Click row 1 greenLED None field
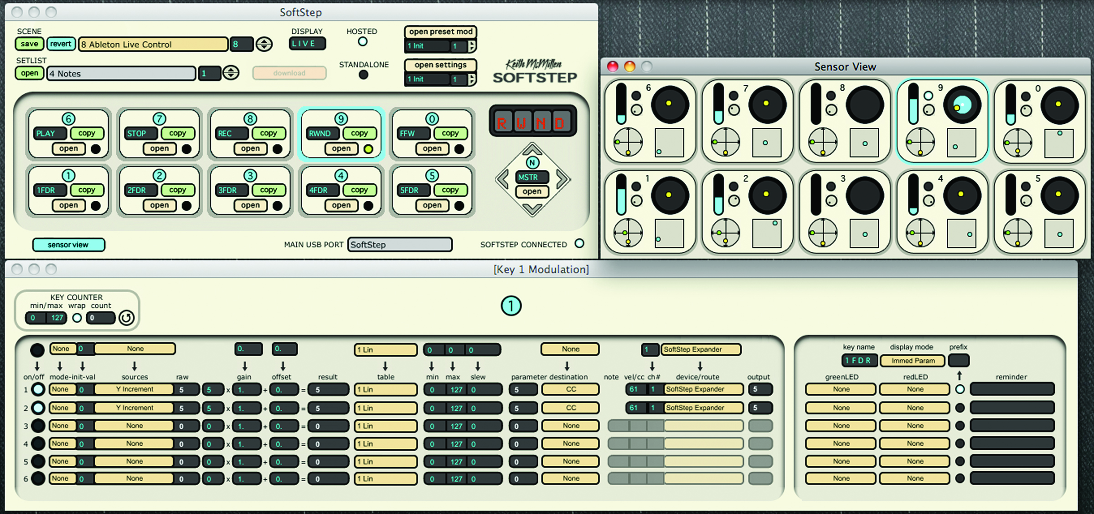Image resolution: width=1094 pixels, height=514 pixels. point(841,389)
